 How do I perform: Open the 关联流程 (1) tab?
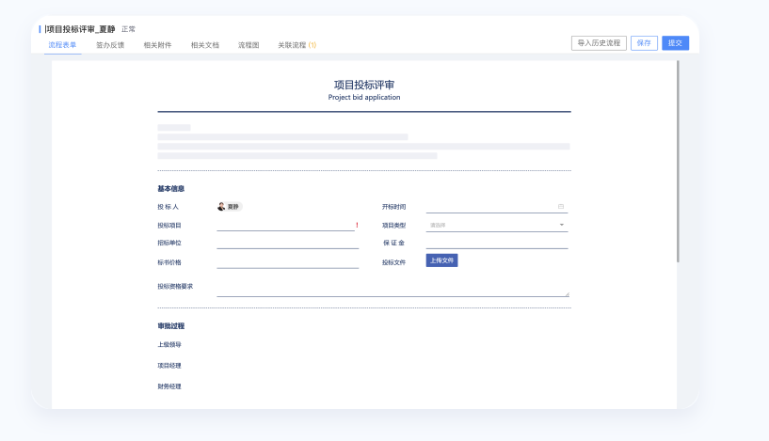(x=296, y=44)
